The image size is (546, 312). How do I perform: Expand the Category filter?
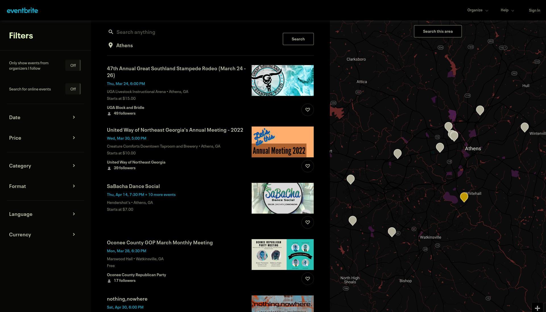(43, 166)
